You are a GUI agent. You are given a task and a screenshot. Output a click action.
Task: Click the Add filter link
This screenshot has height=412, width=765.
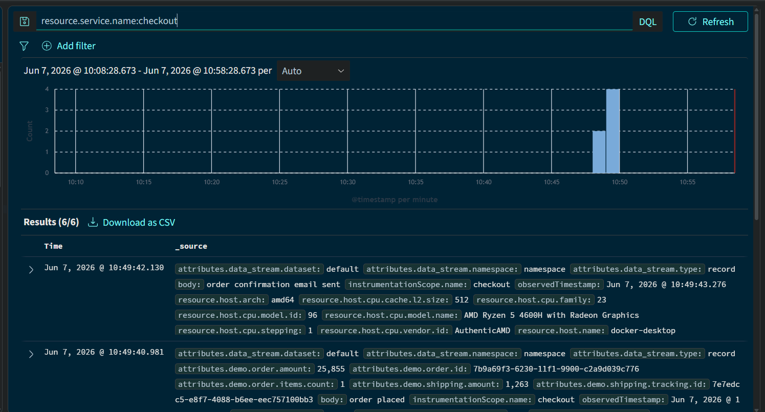76,46
